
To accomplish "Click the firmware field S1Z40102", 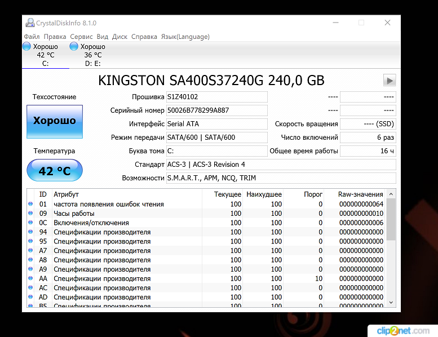I will (217, 97).
